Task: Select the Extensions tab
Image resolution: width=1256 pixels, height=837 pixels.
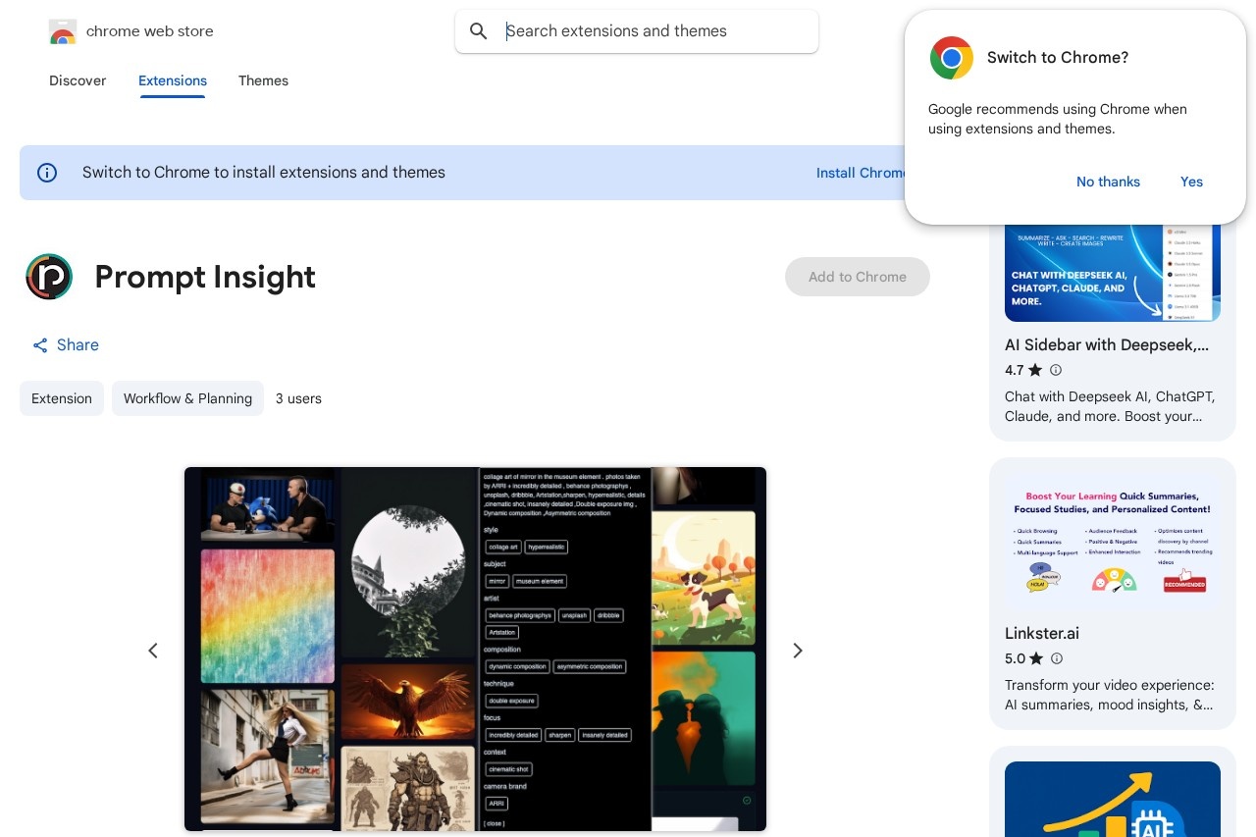Action: pos(173,80)
